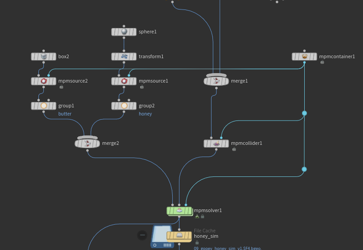Toggle the display flag on mpmsource1
Viewport: 363px width, 250px height.
(x=133, y=81)
